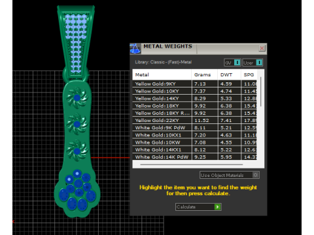The width and height of the screenshot is (314, 235).
Task: Click the 4.59 DWT value
Action: 226,84
